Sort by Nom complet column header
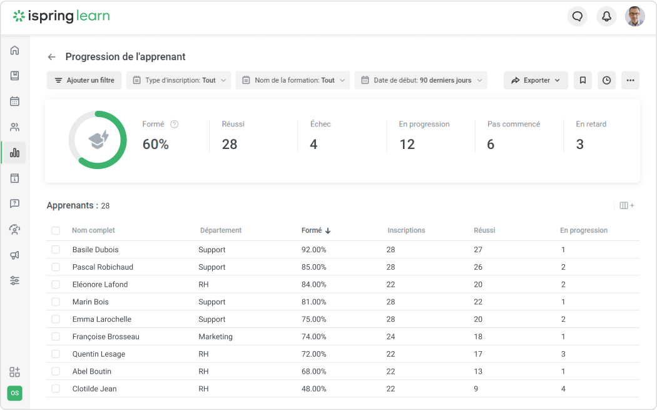 coord(93,230)
